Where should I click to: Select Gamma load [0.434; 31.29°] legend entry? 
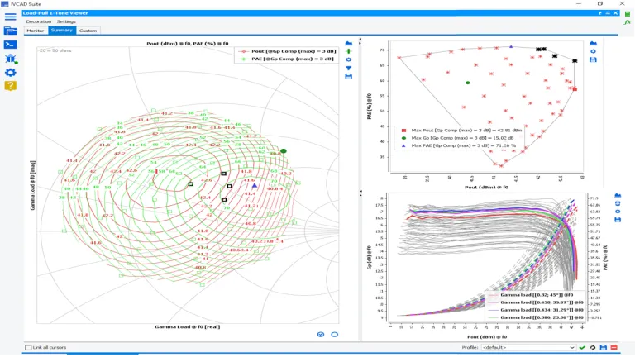pyautogui.click(x=536, y=310)
